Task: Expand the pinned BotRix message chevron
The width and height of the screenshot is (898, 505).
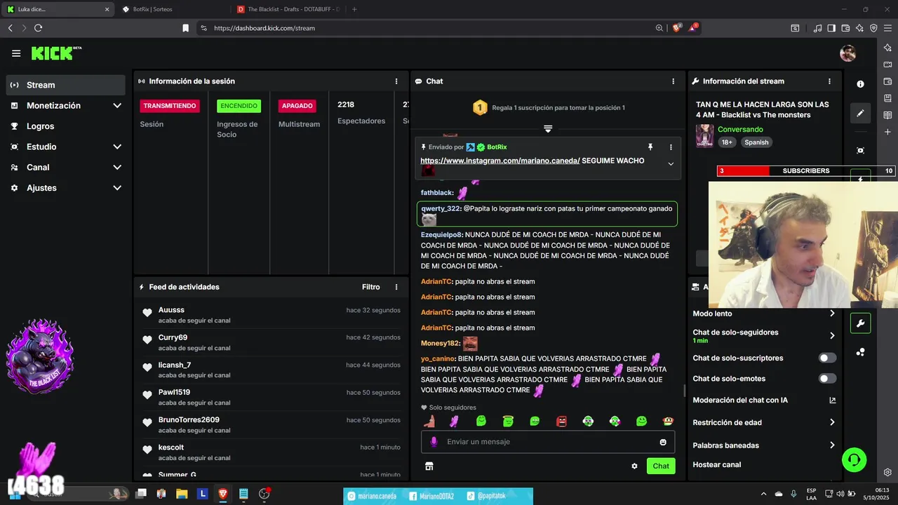Action: tap(671, 164)
